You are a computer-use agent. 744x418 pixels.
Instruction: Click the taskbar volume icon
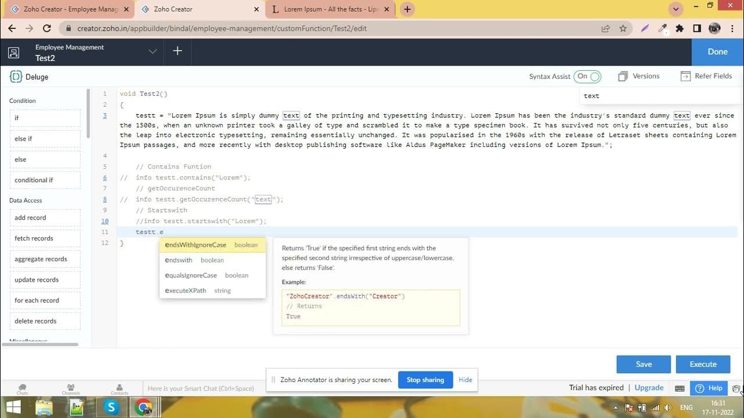coord(667,408)
